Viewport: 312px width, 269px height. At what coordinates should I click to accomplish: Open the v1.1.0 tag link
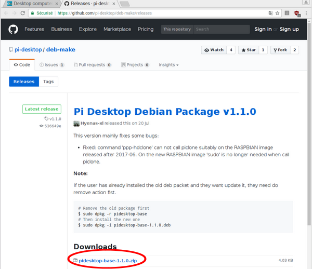tap(55, 119)
